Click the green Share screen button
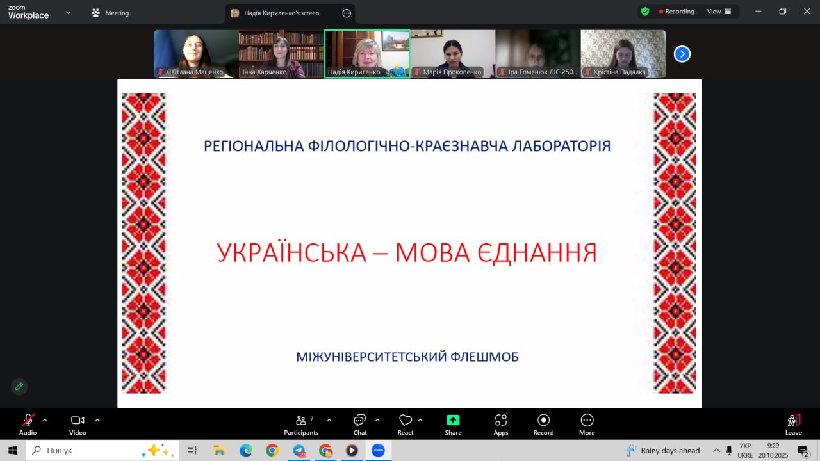The width and height of the screenshot is (820, 461). pyautogui.click(x=453, y=425)
